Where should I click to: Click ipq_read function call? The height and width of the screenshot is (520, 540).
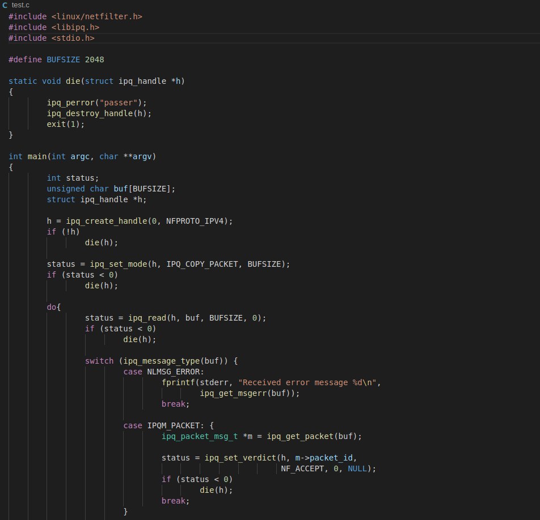[147, 318]
